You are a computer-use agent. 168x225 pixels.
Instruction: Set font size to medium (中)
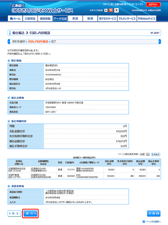[x=111, y=10]
